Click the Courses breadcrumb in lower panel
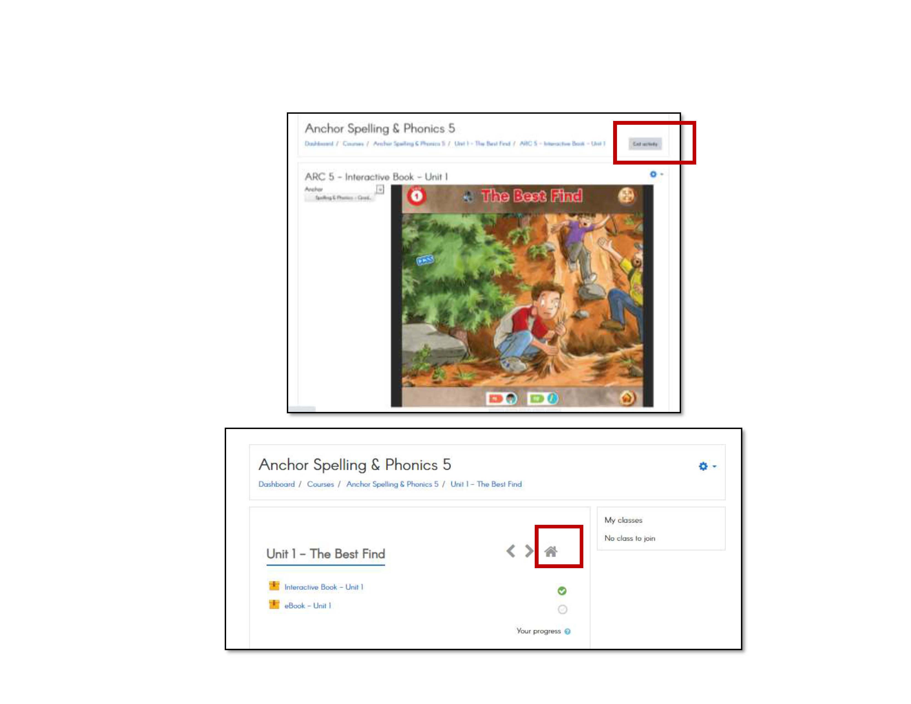Screen dimensions: 911x704 320,484
